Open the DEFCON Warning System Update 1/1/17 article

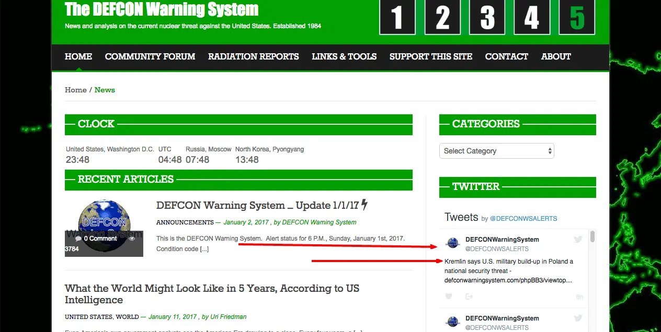coord(257,205)
